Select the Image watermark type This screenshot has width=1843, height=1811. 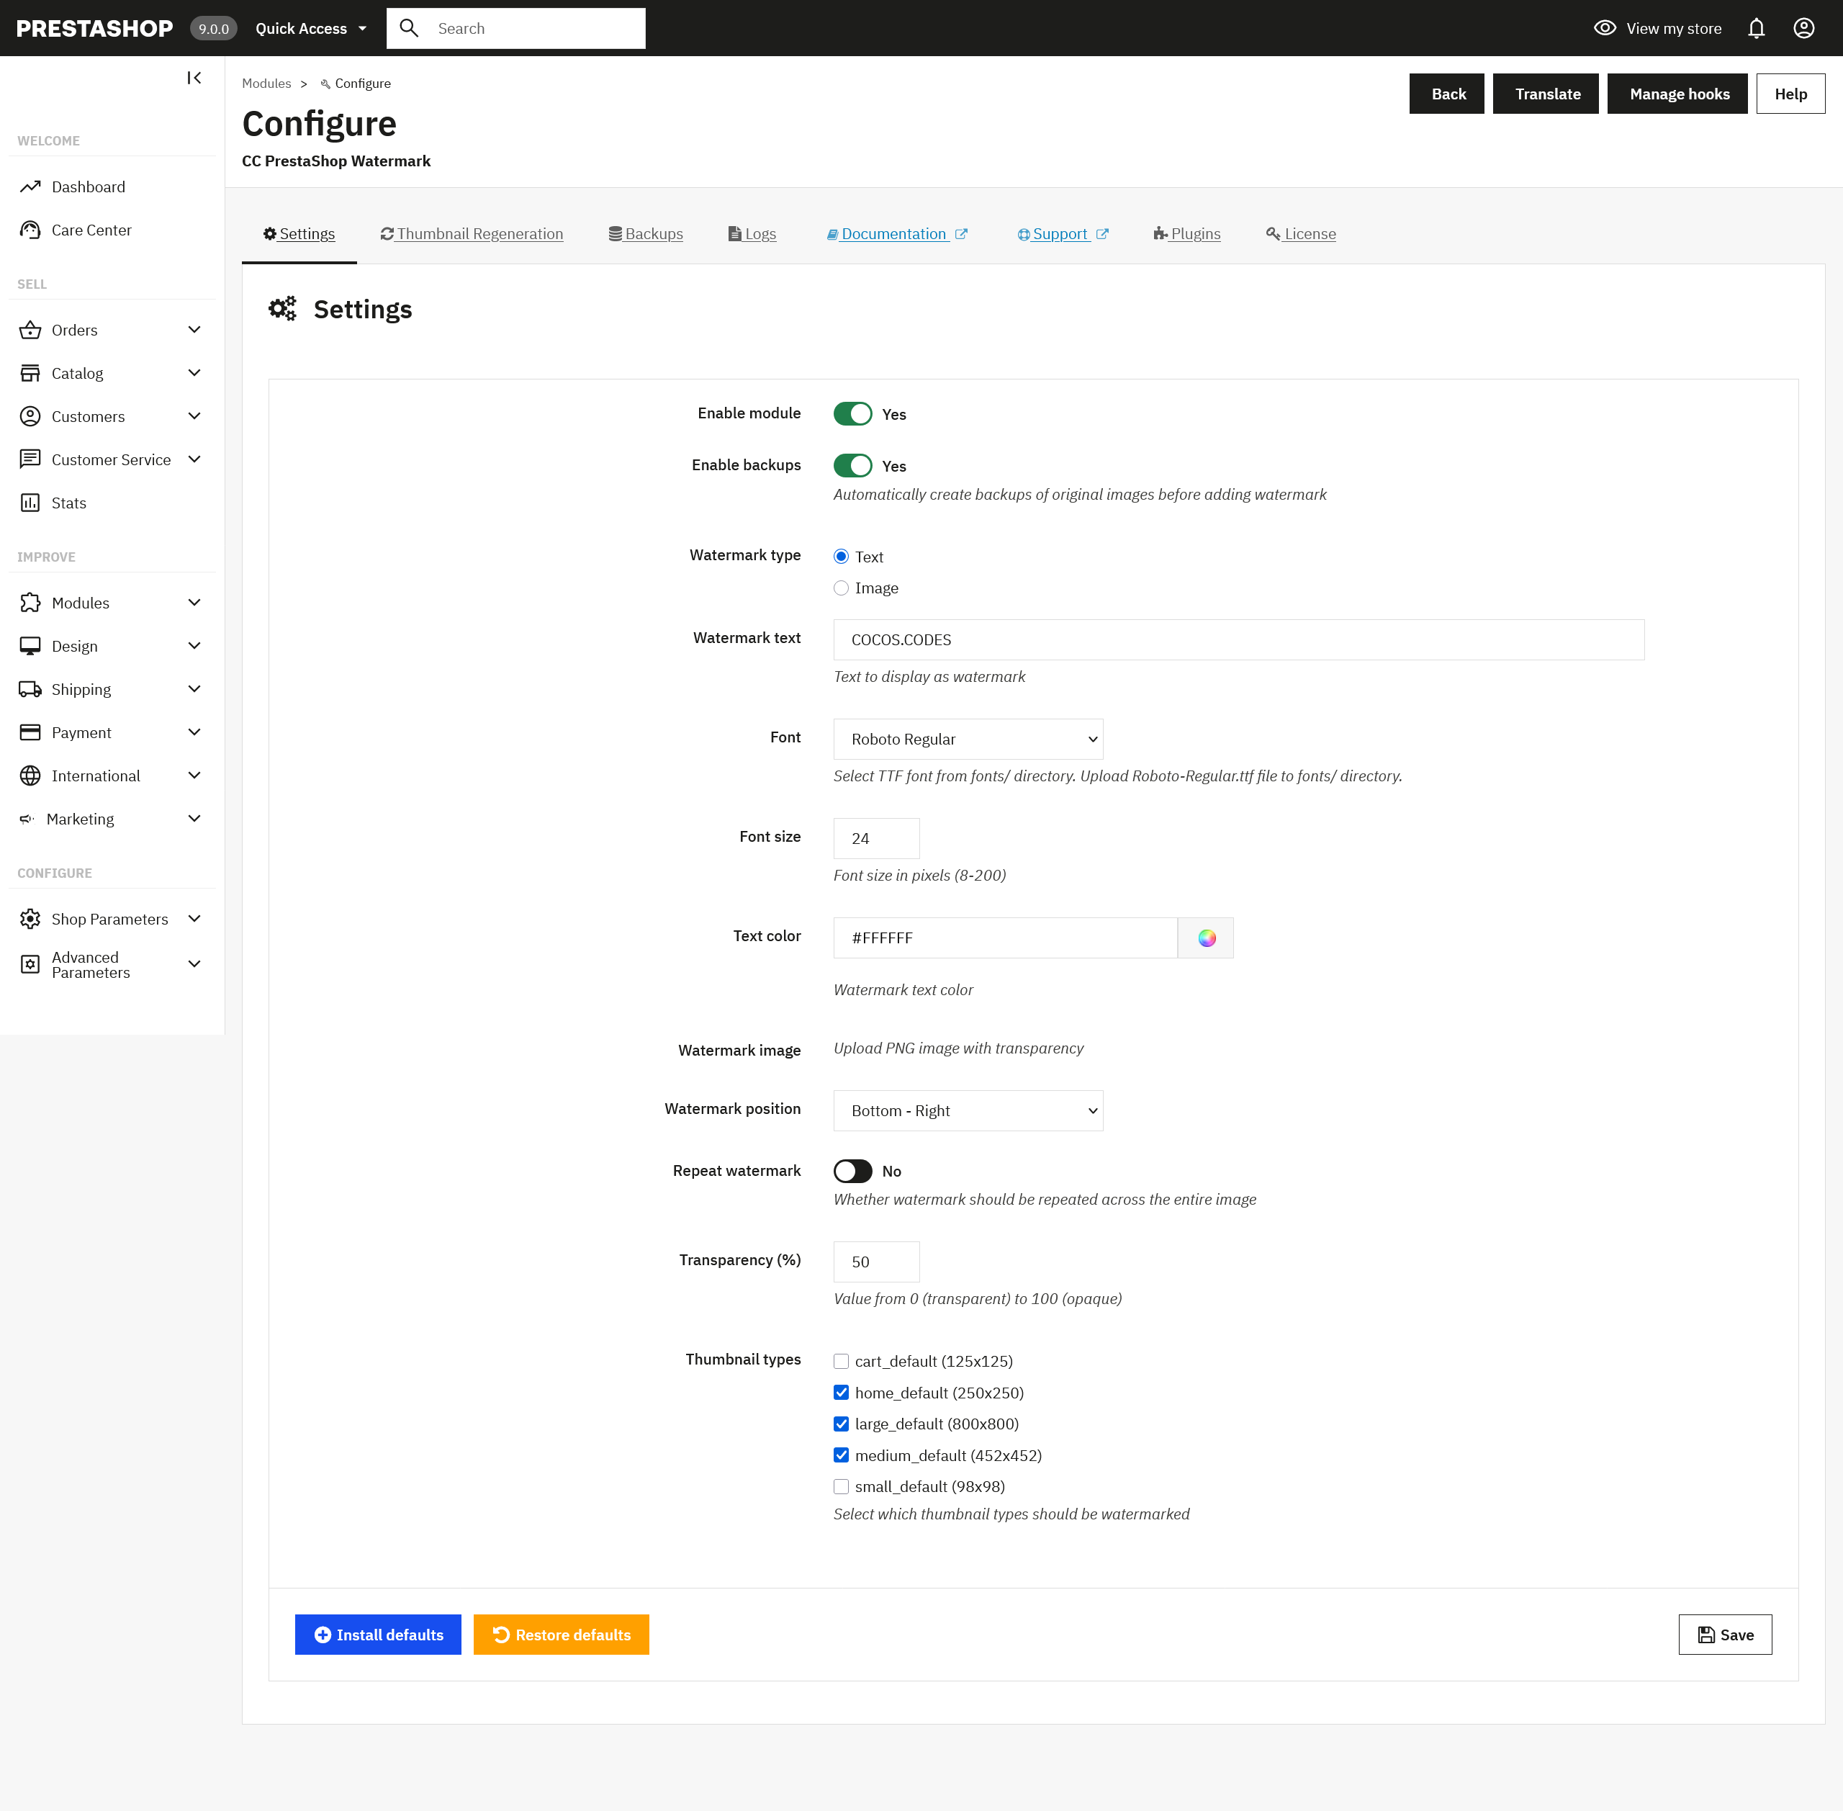coord(841,588)
